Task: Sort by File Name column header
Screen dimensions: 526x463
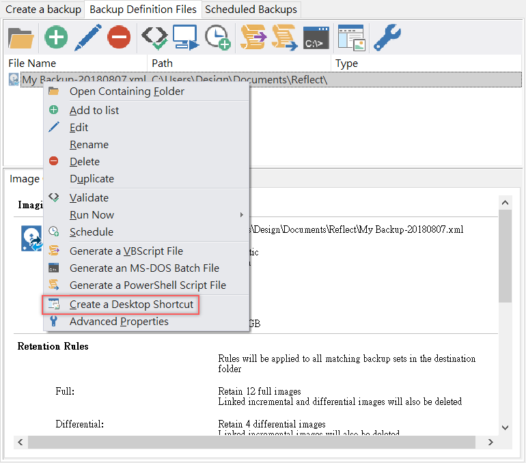Action: [x=76, y=63]
